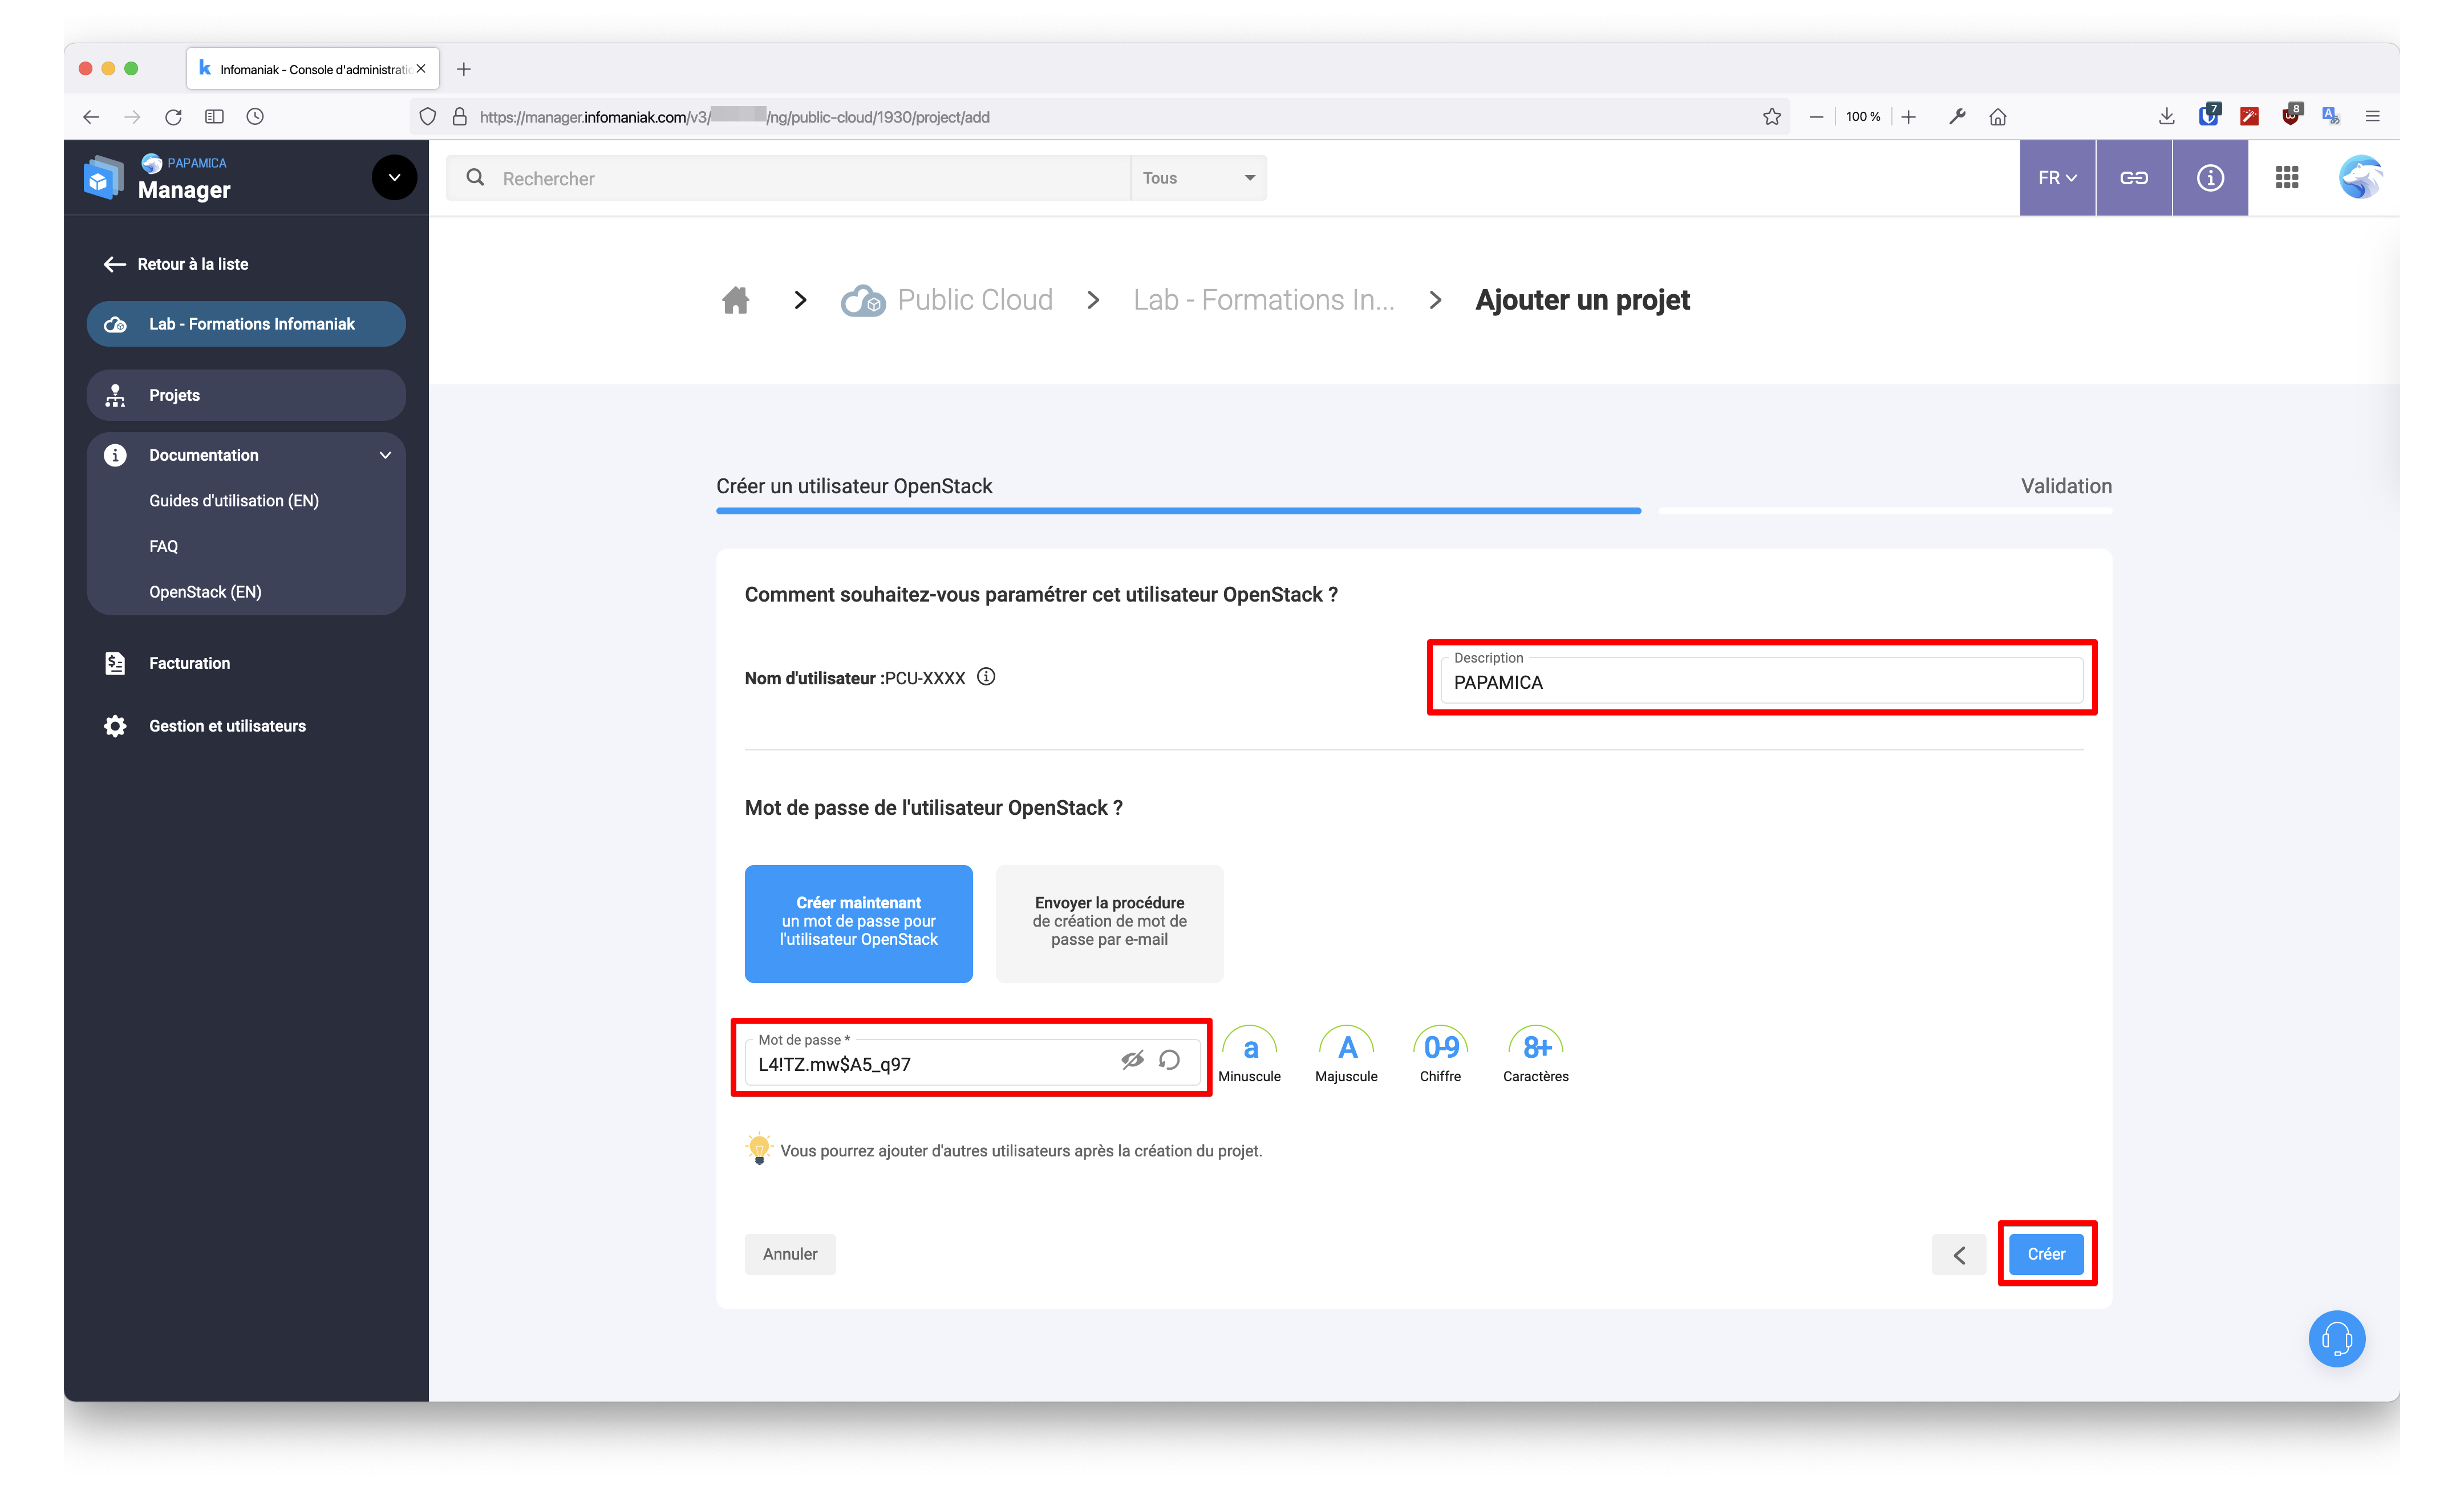
Task: Click the blue step progress bar
Action: point(1178,511)
